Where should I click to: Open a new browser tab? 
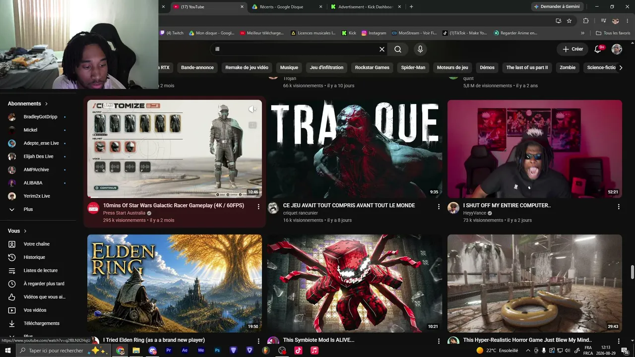[411, 7]
